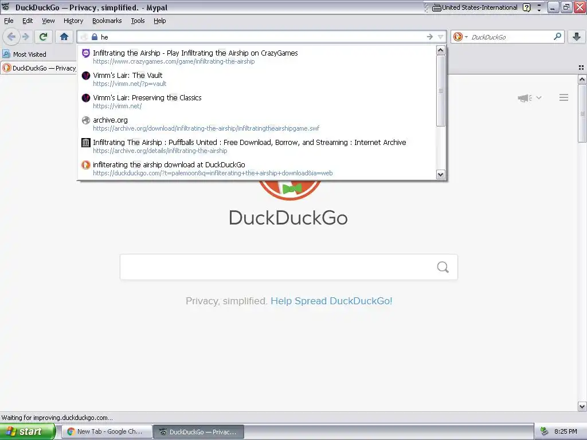Go back with the Back arrow button
Screen dimensions: 587x440
11,37
